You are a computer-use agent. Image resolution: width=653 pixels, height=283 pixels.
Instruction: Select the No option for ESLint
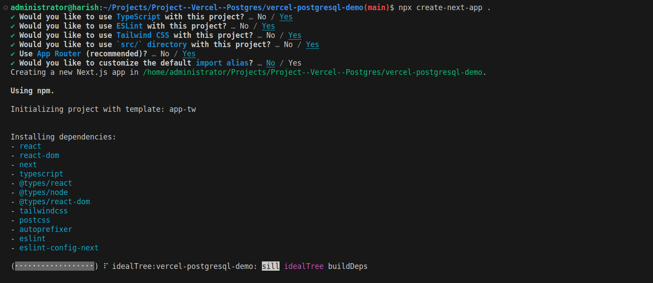coord(244,26)
